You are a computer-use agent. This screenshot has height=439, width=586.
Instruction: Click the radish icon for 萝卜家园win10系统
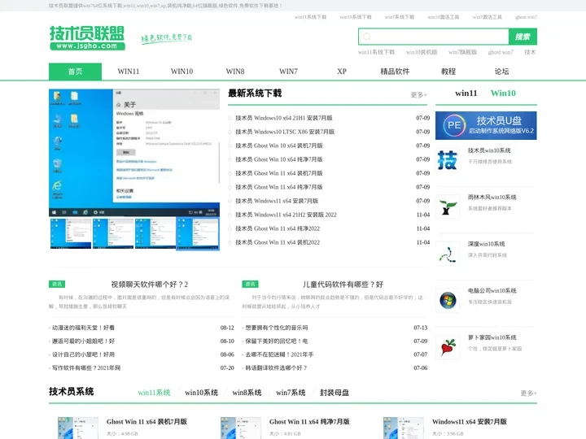[448, 347]
